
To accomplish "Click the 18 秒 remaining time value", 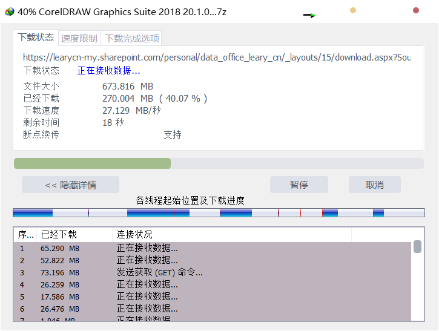I will click(113, 123).
